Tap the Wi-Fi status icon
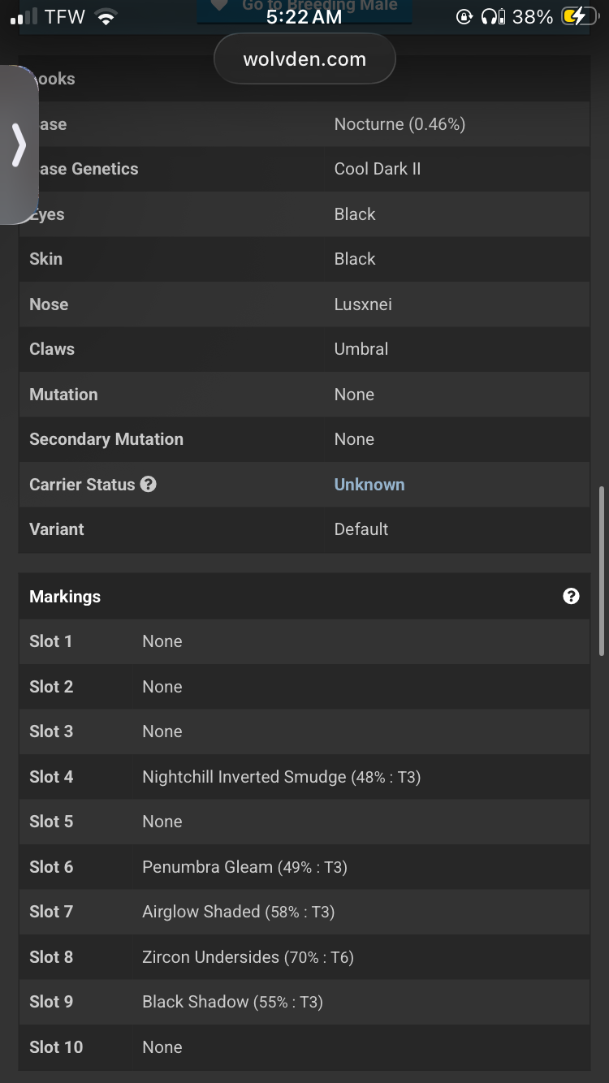Viewport: 609px width, 1083px height. [105, 17]
